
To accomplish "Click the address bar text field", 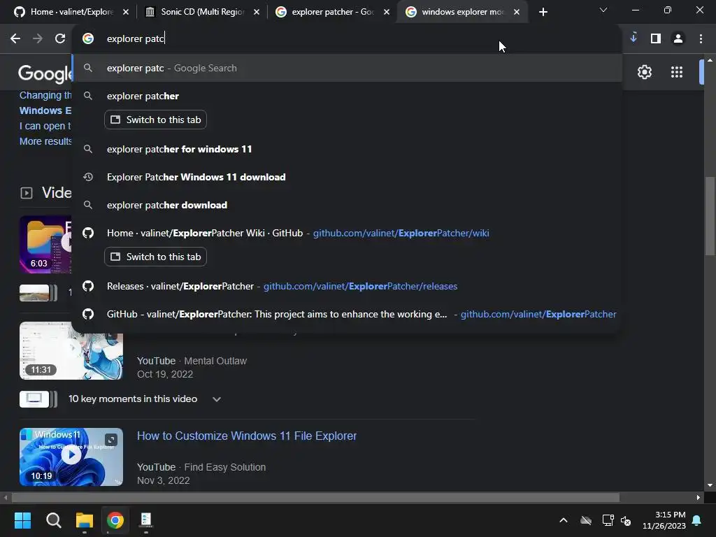I will pos(347,39).
